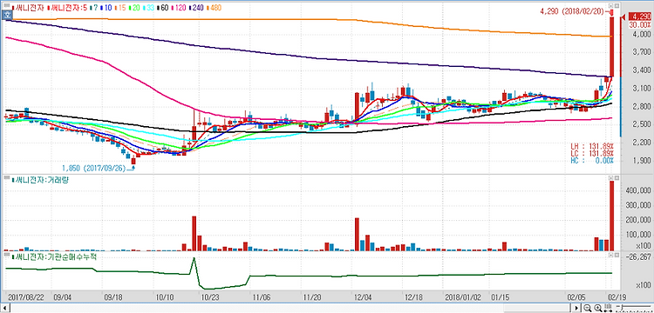This screenshot has width=654, height=313.
Task: Click the small gray box at top-left corner
Action: pos(7,5)
